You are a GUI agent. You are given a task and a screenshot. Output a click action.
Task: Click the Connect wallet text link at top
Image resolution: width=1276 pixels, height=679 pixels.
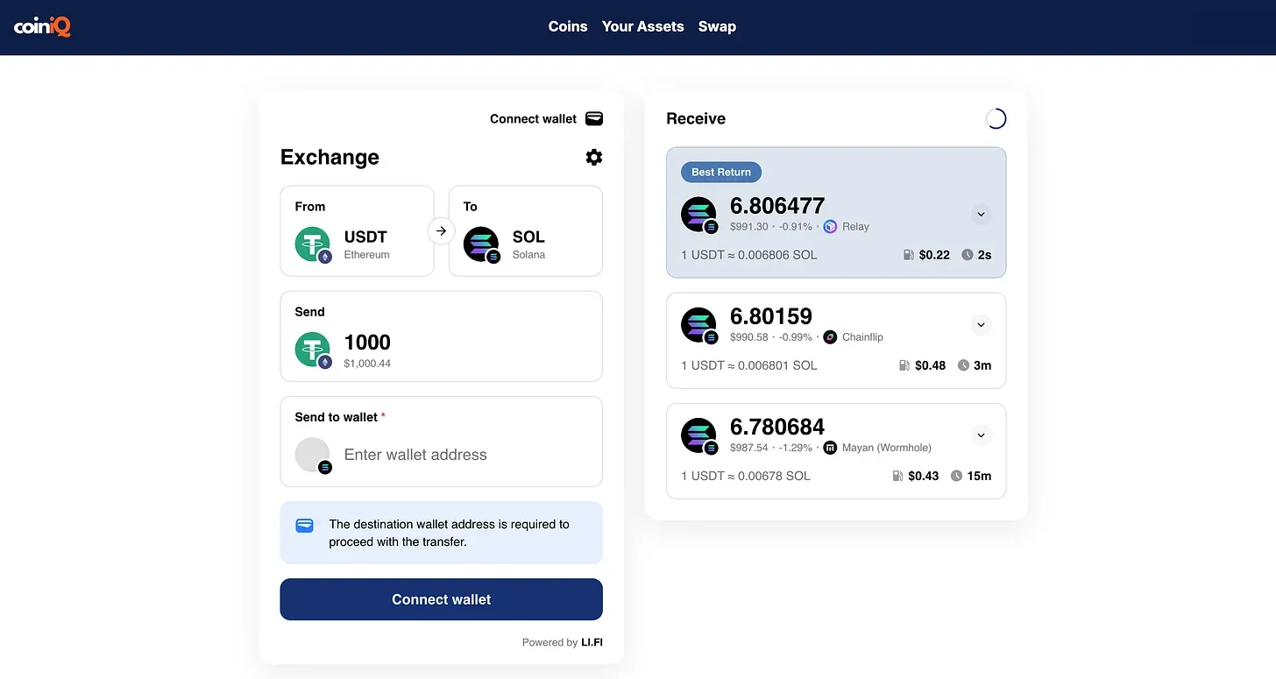(533, 118)
